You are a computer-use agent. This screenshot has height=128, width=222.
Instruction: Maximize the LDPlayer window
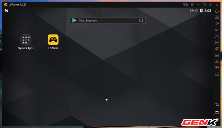coord(204,5)
